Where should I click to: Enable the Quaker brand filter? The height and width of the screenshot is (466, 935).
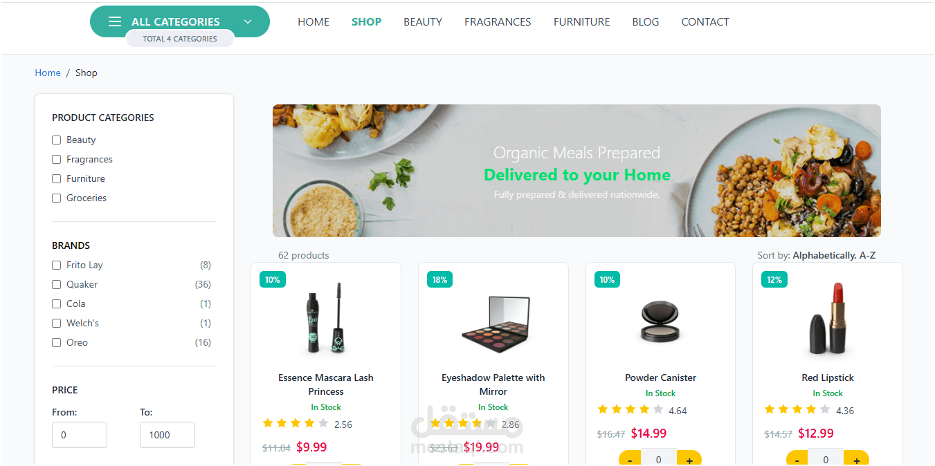point(57,285)
